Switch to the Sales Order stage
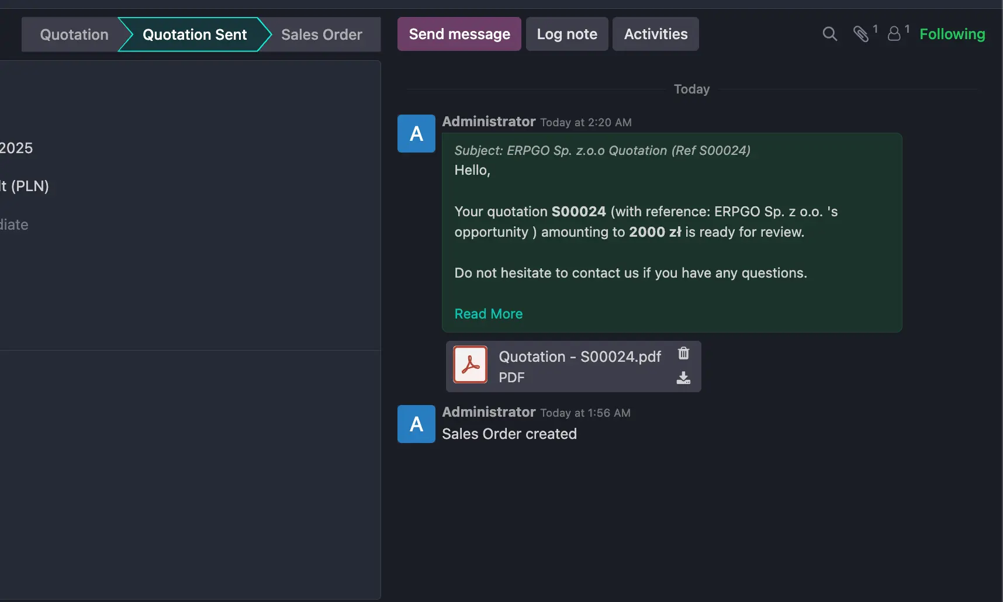Image resolution: width=1003 pixels, height=602 pixels. (321, 34)
